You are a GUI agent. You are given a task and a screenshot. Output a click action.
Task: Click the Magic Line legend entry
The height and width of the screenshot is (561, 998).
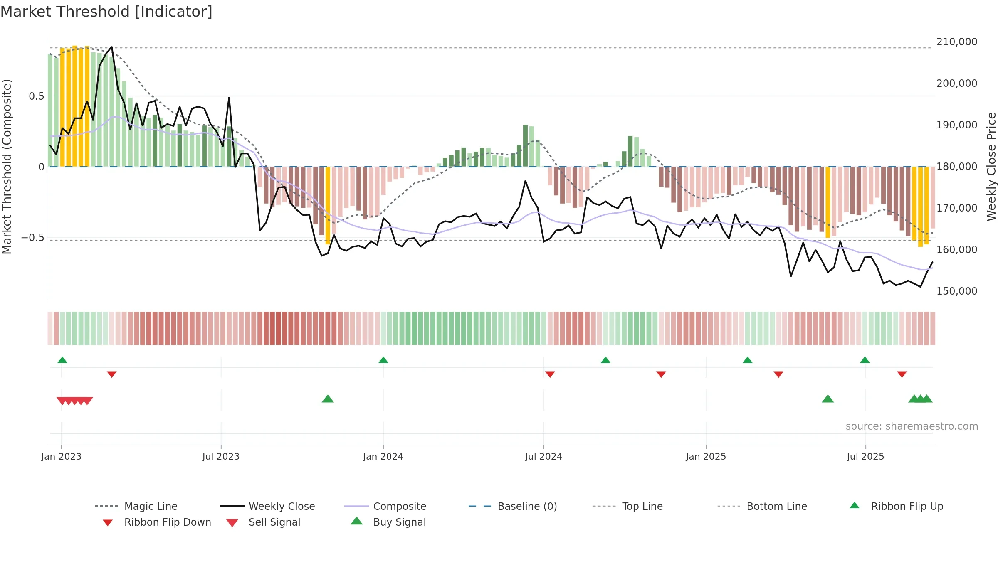click(136, 506)
